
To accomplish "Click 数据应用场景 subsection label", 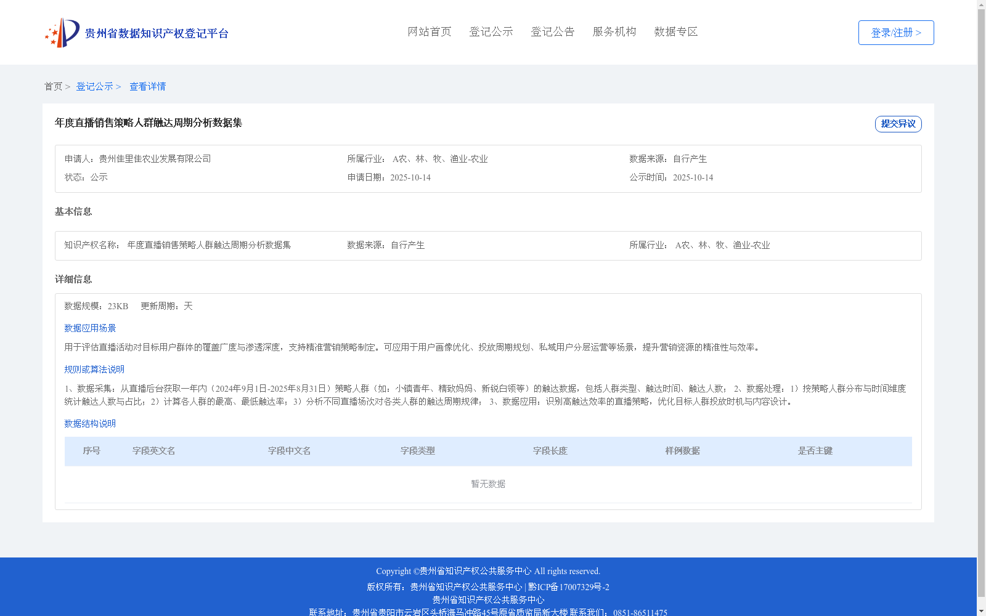I will (x=90, y=328).
